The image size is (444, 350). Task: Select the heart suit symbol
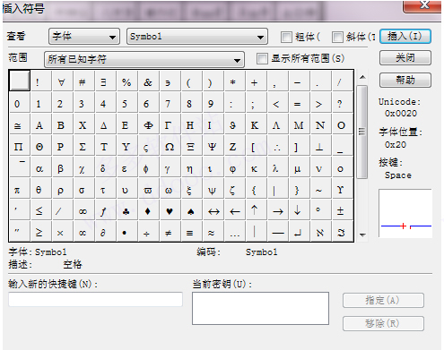(x=170, y=211)
